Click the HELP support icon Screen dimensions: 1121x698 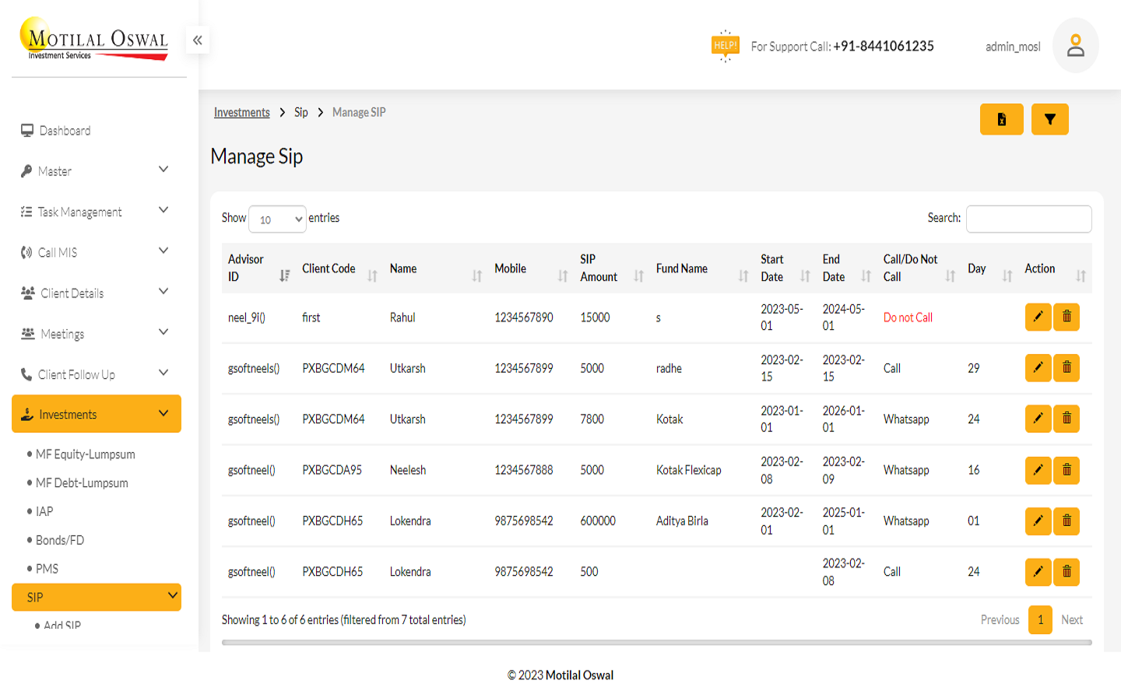point(725,46)
